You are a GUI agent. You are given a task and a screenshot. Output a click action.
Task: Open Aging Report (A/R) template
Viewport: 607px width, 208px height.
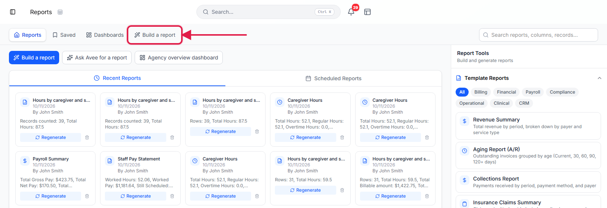coord(528,155)
